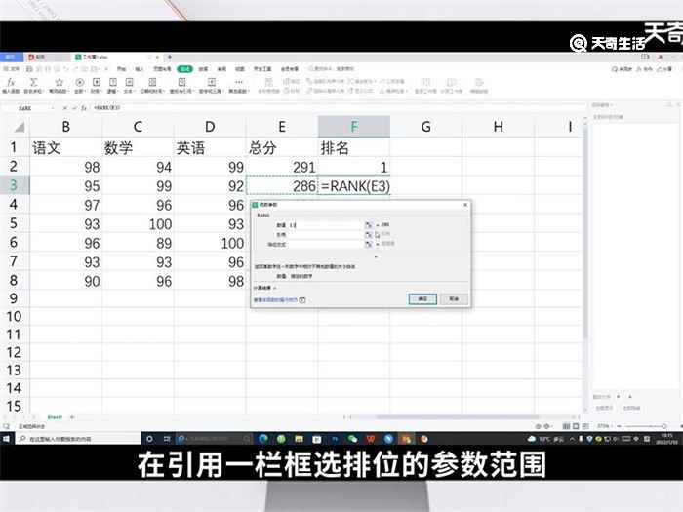Select column F header
This screenshot has width=683, height=512.
click(353, 127)
